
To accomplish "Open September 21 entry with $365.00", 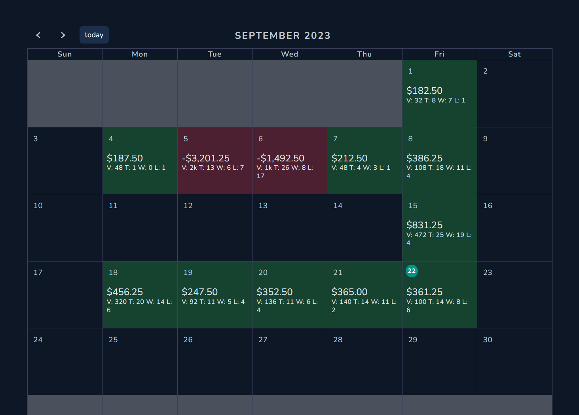I will click(364, 295).
